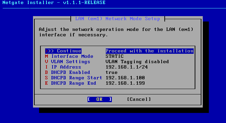Click the 'LAN (em1) Network Mode Setup' title

point(118,19)
